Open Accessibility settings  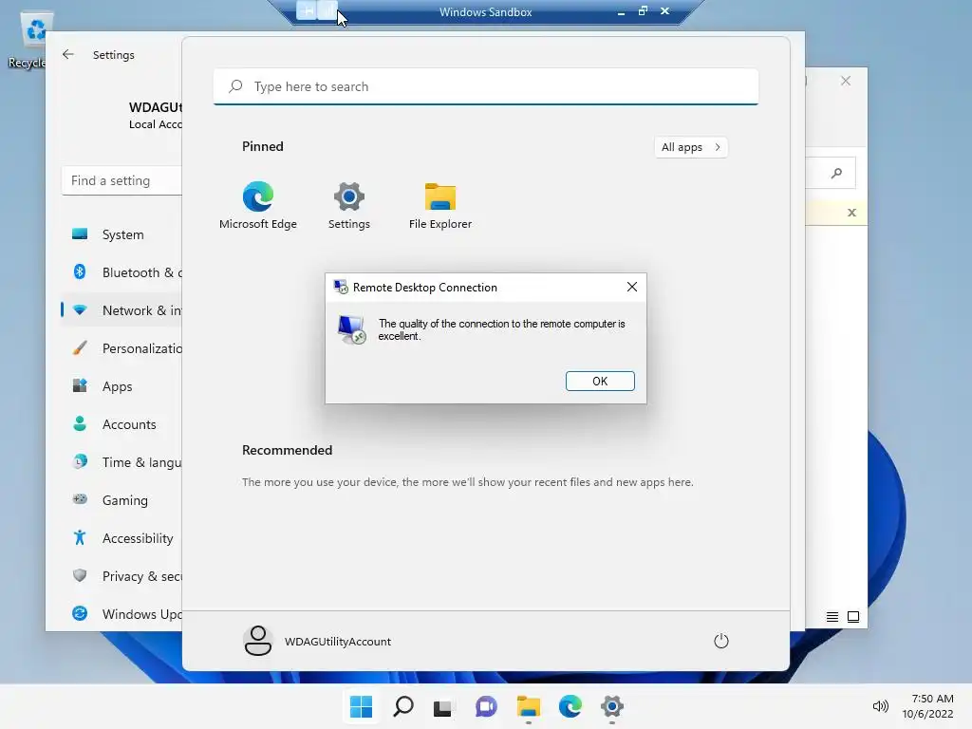[122, 538]
